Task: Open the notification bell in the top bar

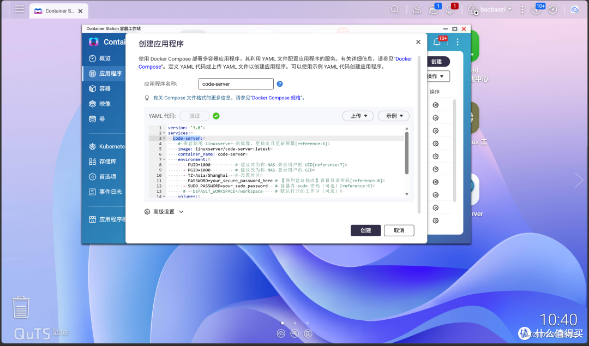Action: tap(450, 9)
